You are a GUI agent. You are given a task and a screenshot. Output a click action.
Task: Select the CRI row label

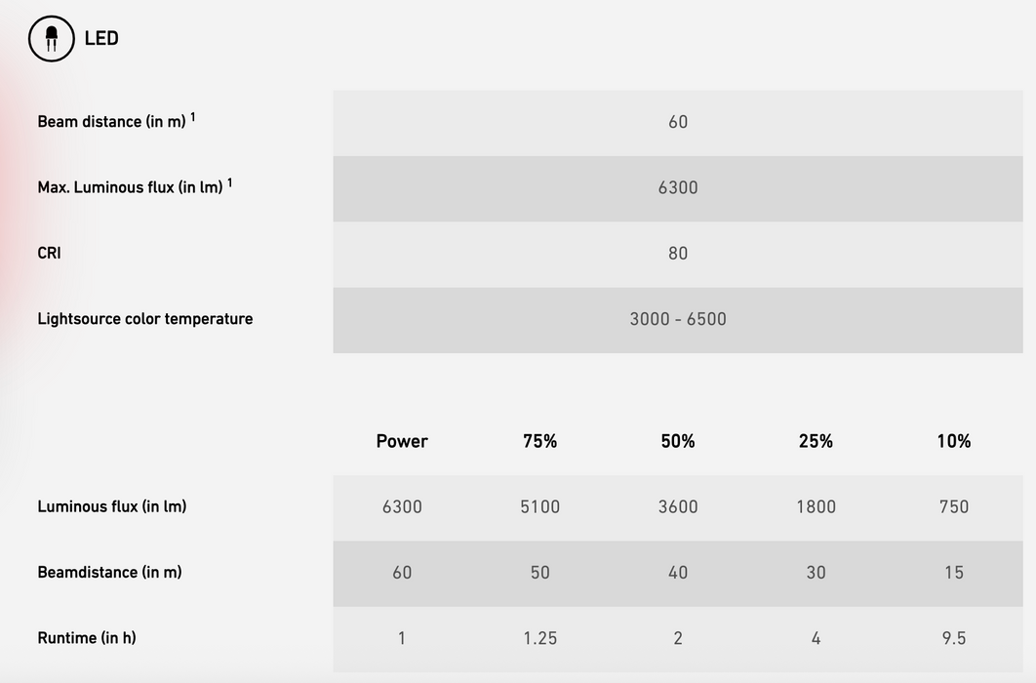click(x=49, y=253)
